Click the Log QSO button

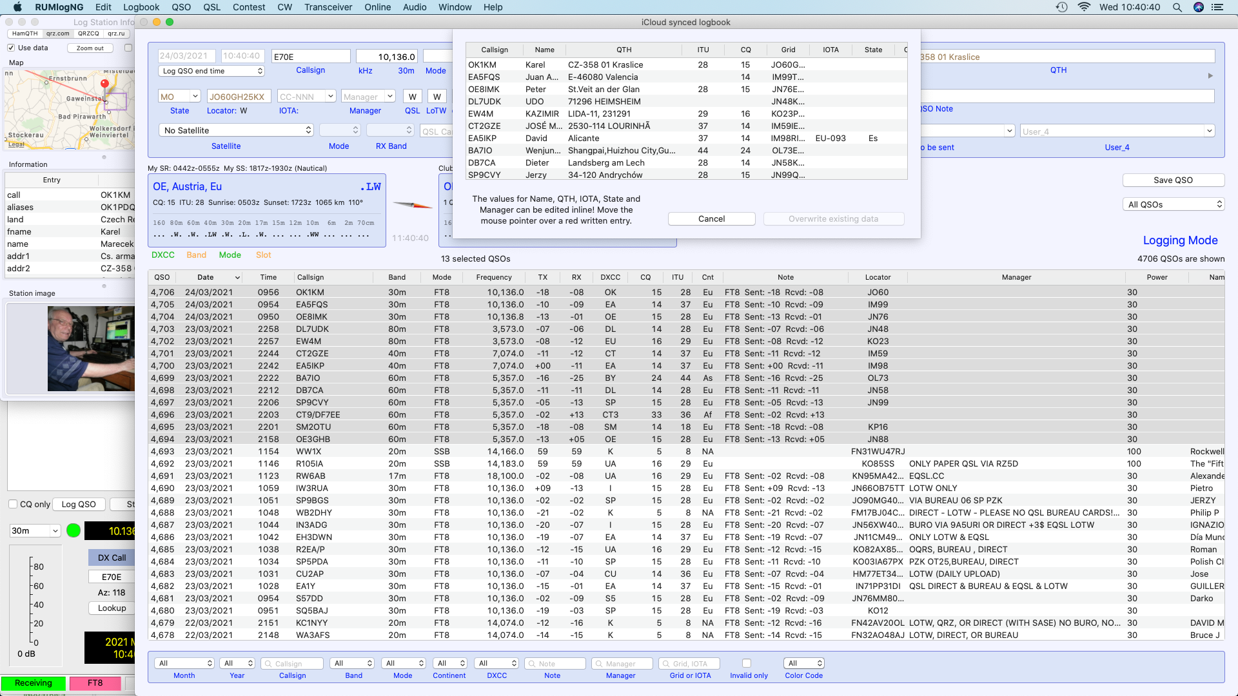79,505
